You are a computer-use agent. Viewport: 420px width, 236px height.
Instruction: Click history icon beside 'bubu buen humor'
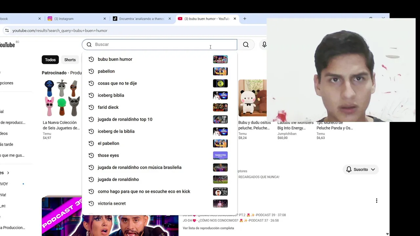[x=91, y=59]
